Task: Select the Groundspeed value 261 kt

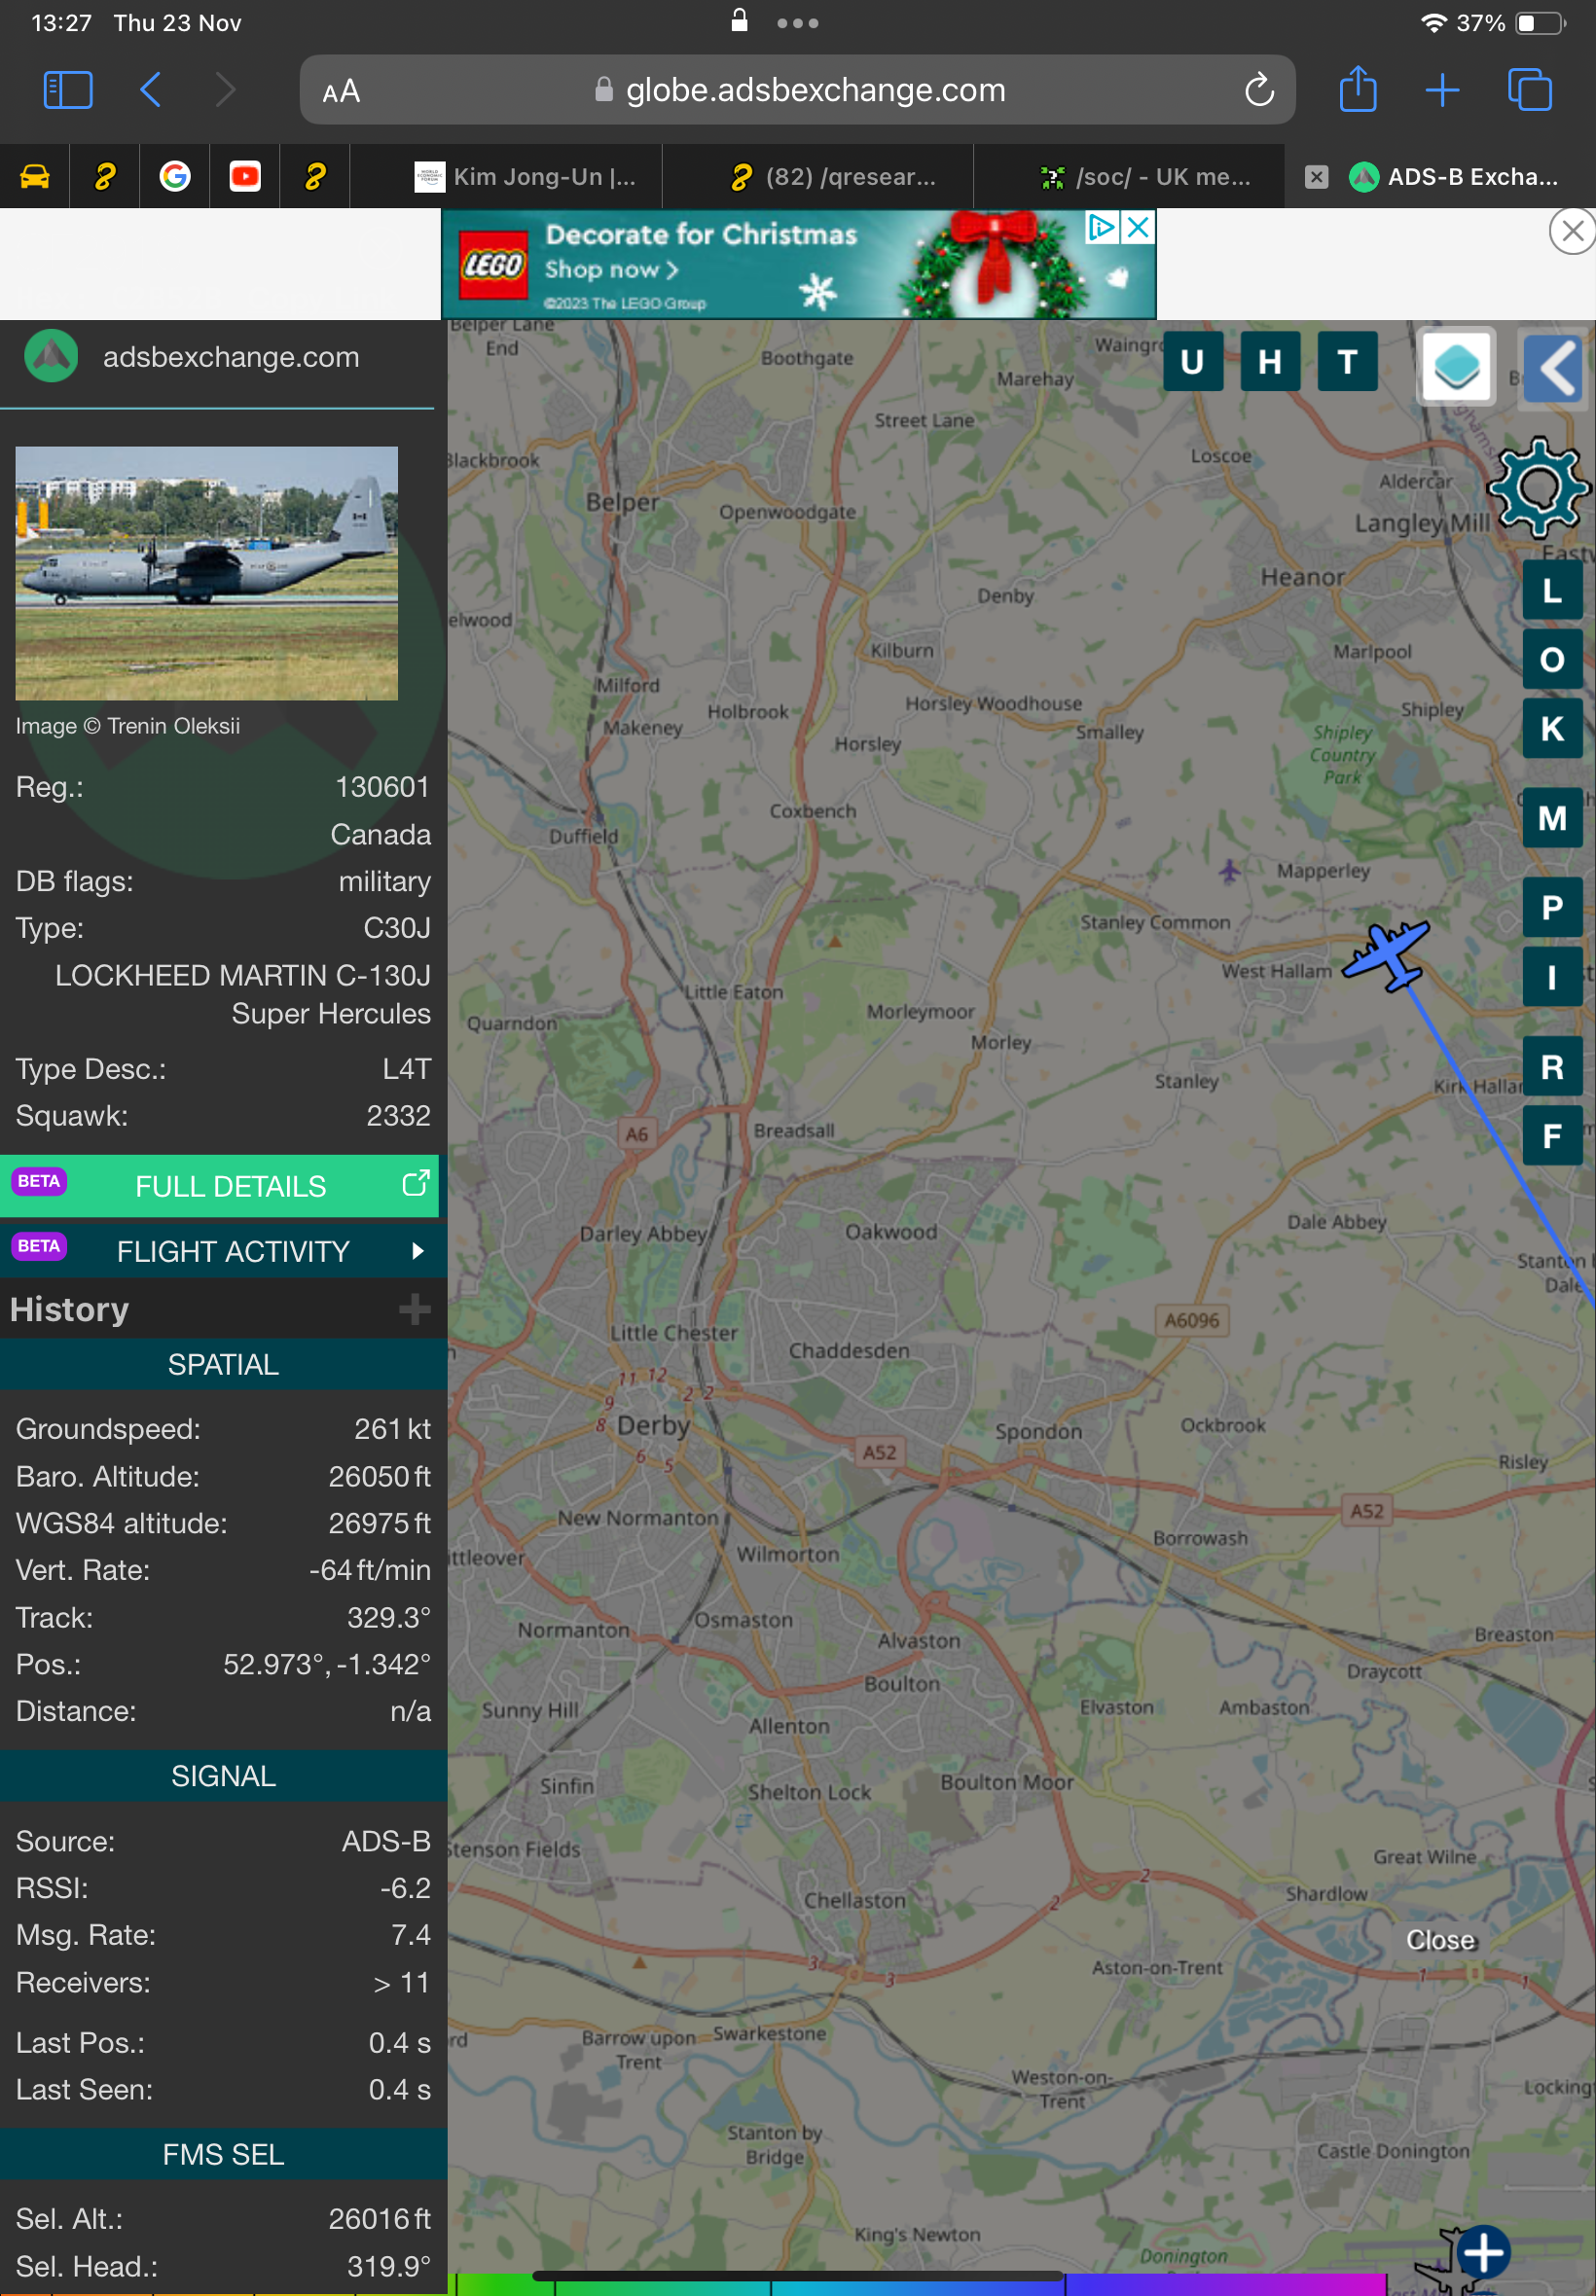Action: pos(392,1429)
